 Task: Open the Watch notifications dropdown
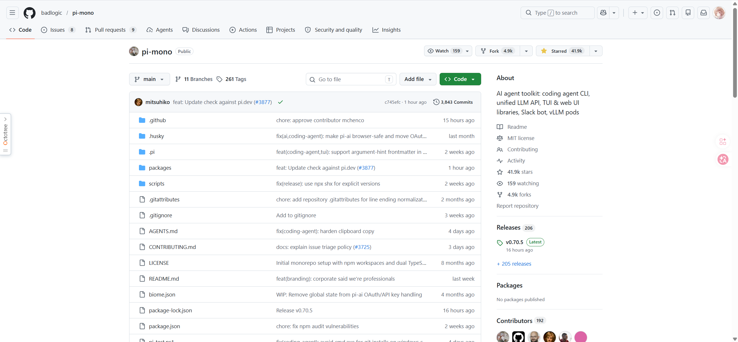(448, 51)
